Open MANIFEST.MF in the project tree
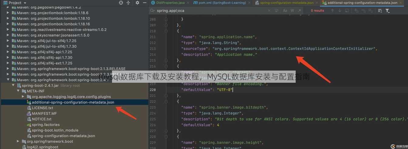 tap(44, 113)
